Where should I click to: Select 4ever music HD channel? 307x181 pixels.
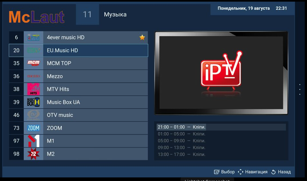pyautogui.click(x=78, y=37)
